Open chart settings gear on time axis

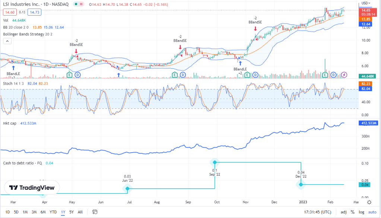point(369,202)
